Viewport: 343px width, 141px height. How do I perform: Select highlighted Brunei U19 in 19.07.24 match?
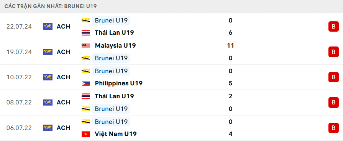coord(111,58)
